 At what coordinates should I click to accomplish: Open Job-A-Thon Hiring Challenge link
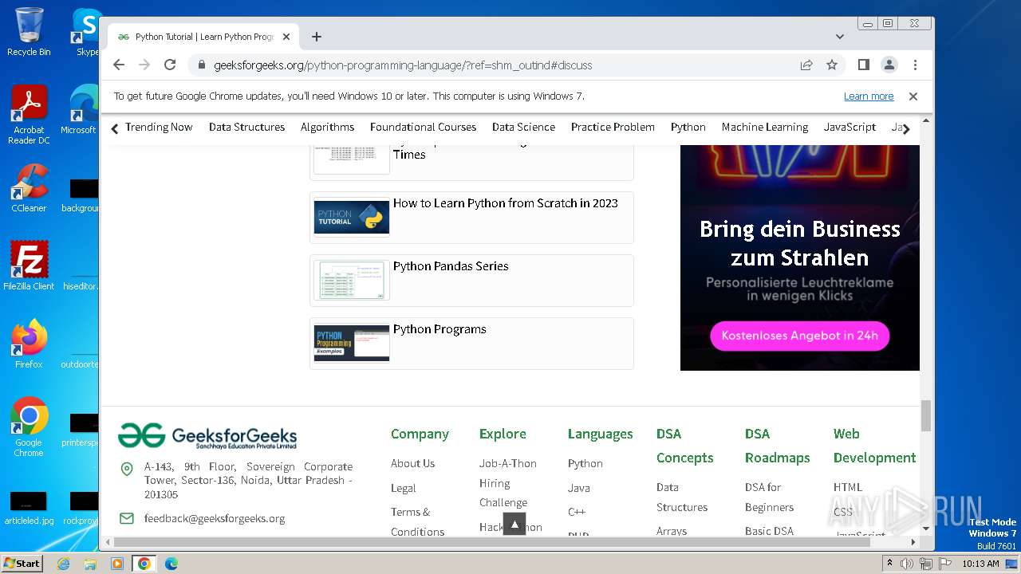(508, 483)
